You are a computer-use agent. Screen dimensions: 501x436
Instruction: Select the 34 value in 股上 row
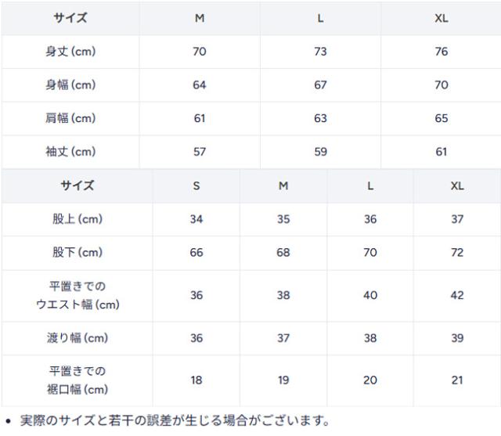[x=196, y=219]
